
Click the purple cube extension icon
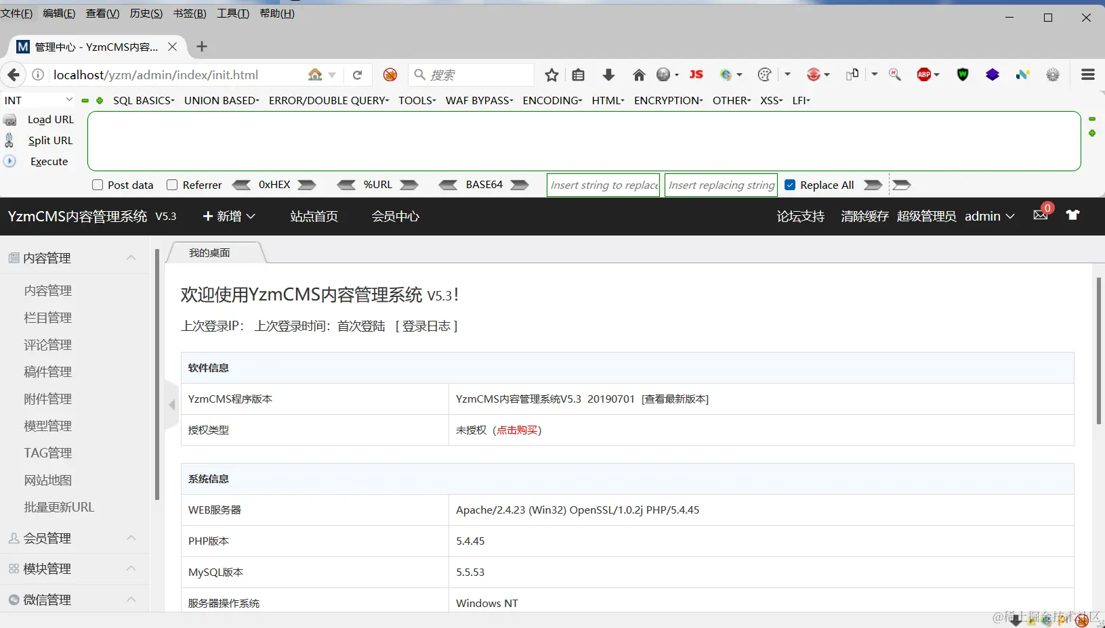[993, 74]
